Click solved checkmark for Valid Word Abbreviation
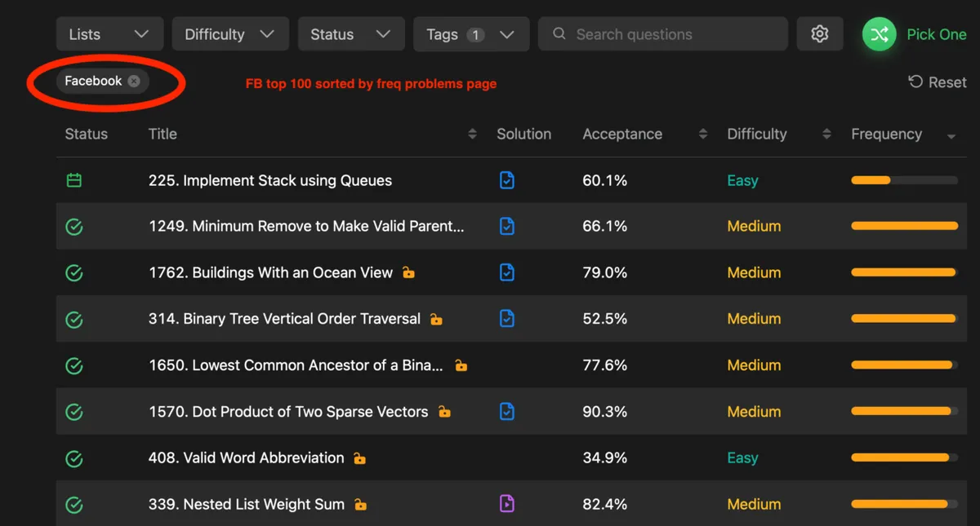Image resolution: width=980 pixels, height=526 pixels. click(x=74, y=458)
